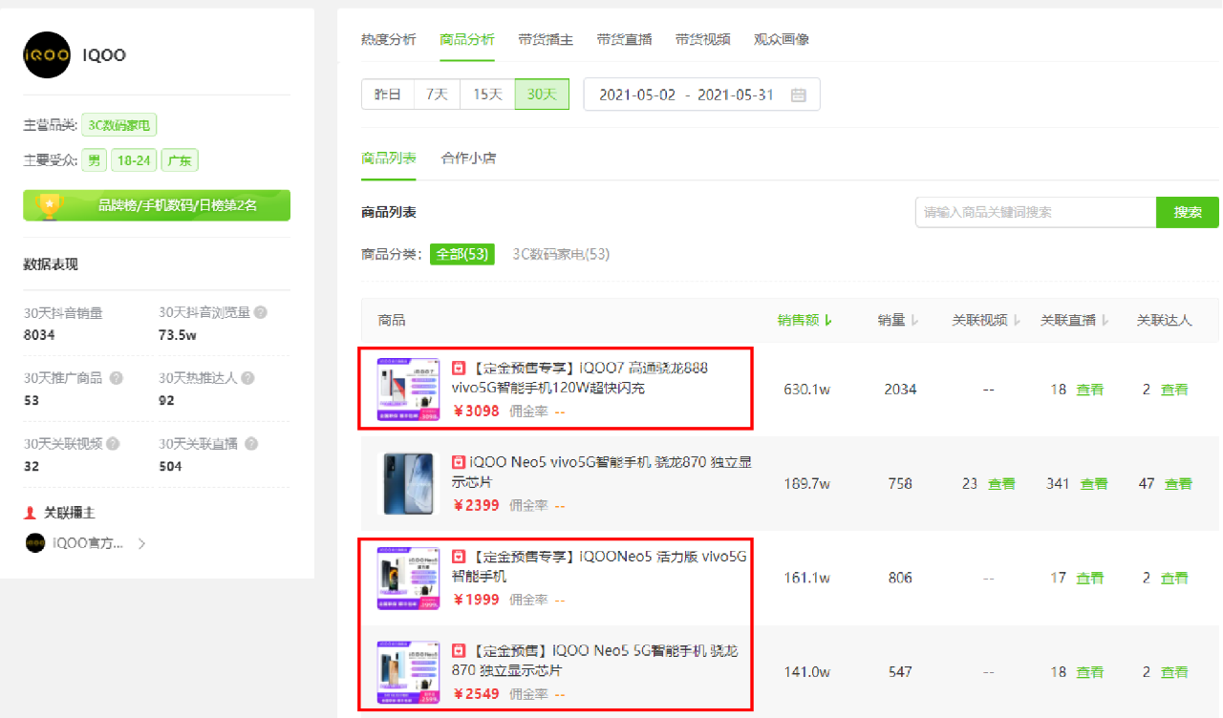Viewport: 1223px width, 718px height.
Task: Switch to 商品分析 tab
Action: [467, 39]
